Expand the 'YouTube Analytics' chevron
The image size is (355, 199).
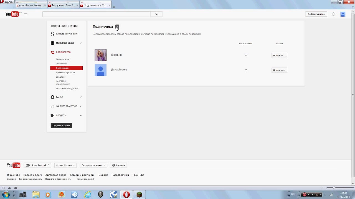tap(81, 106)
